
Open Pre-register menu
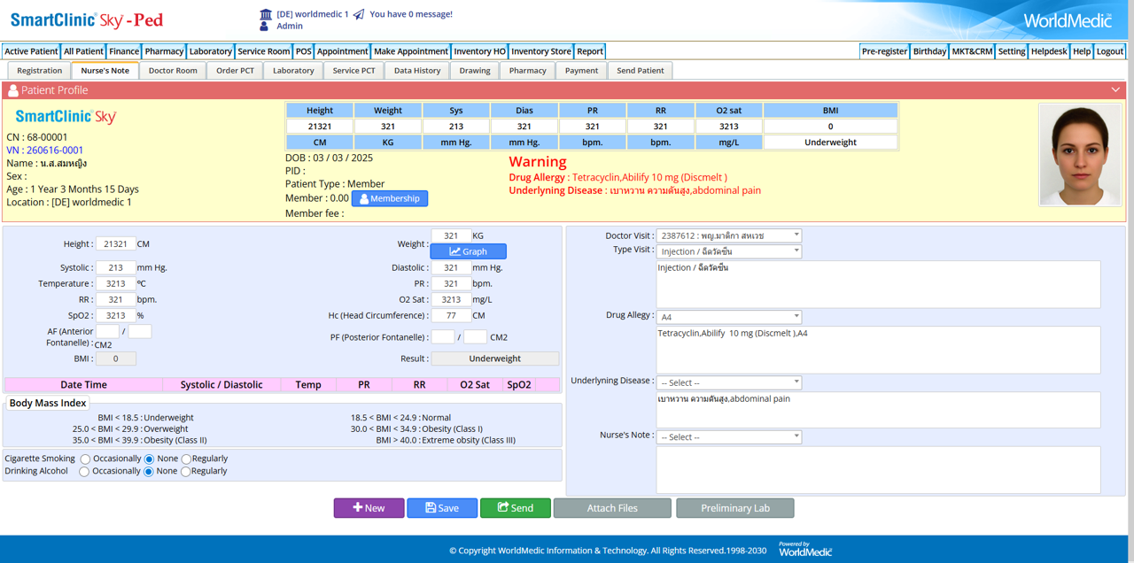click(884, 51)
